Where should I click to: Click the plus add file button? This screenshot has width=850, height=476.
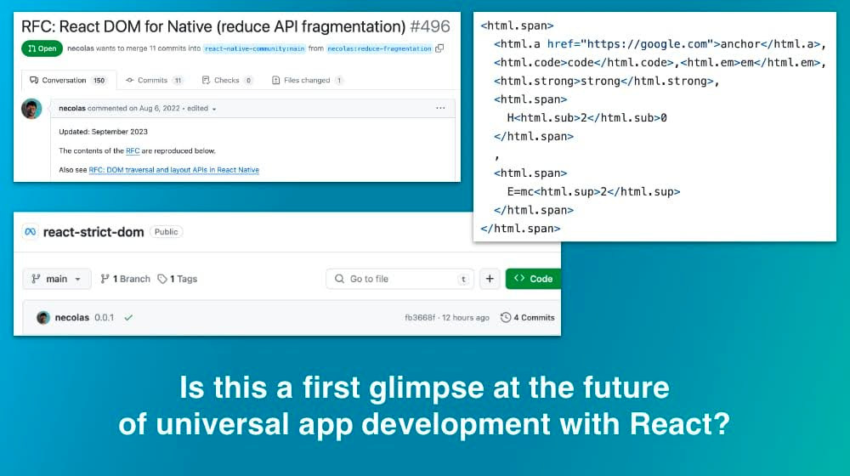click(x=490, y=279)
